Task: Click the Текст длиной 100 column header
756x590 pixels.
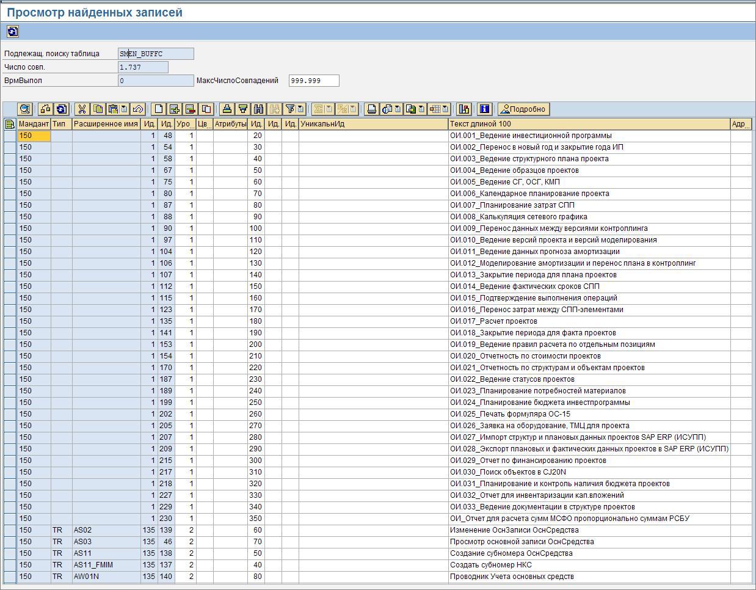Action: point(589,124)
